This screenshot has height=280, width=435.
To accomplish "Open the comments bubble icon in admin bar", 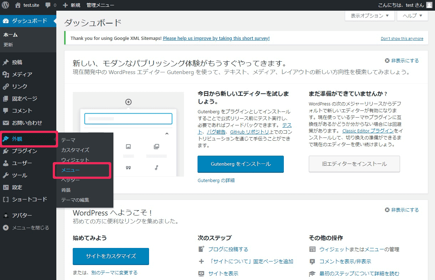I will coord(48,5).
